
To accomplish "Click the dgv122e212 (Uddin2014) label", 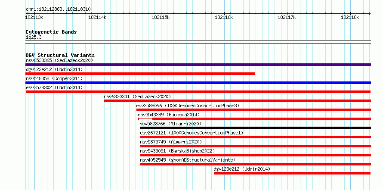I will 54,69.
